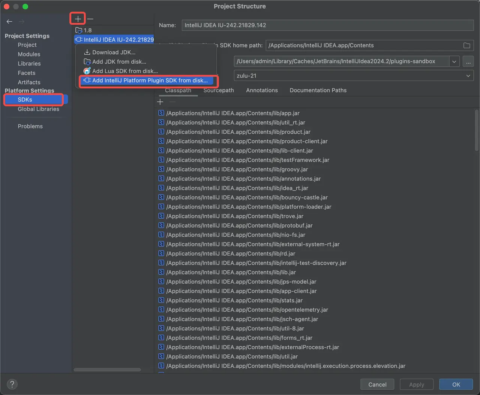Select Libraries in sidebar
The image size is (480, 395).
click(29, 64)
